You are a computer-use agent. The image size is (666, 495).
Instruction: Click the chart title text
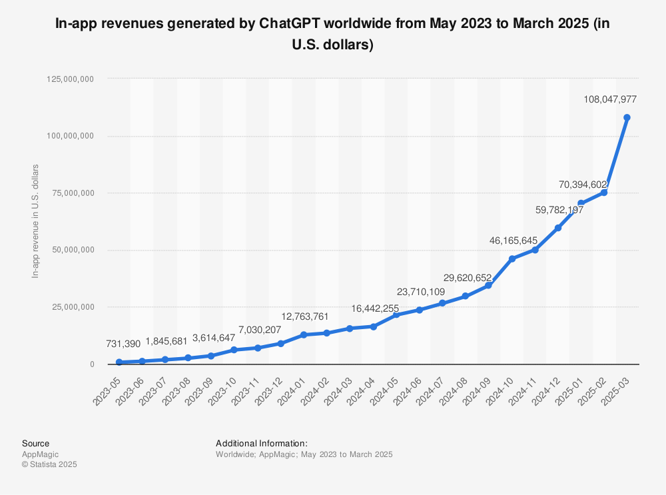[x=333, y=36]
